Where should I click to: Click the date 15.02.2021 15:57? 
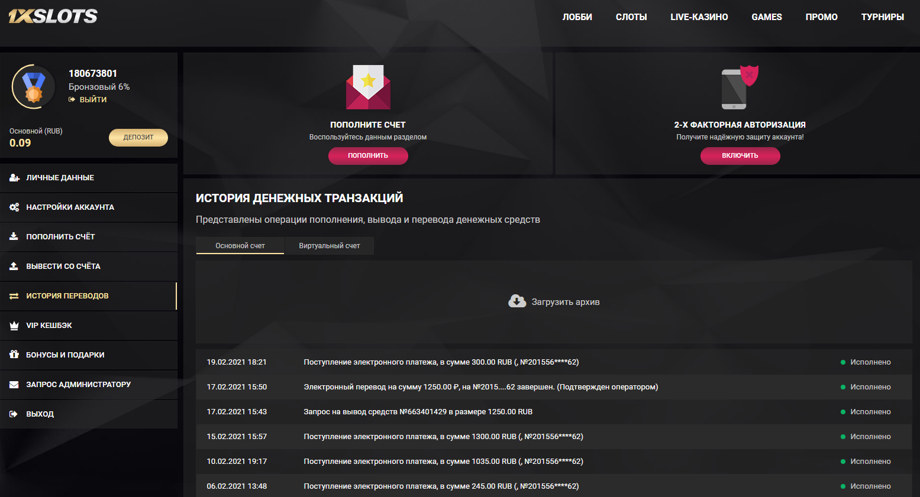point(237,437)
